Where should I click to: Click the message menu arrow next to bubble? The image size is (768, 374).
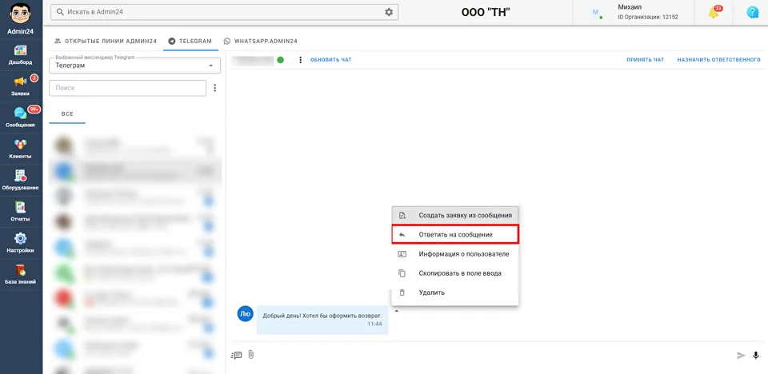[x=396, y=310]
